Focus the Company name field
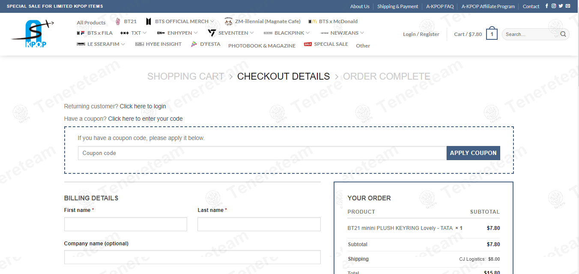This screenshot has height=274, width=579. point(192,257)
